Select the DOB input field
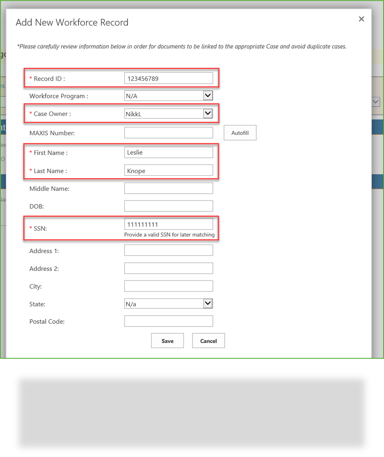The width and height of the screenshot is (384, 457). point(168,206)
